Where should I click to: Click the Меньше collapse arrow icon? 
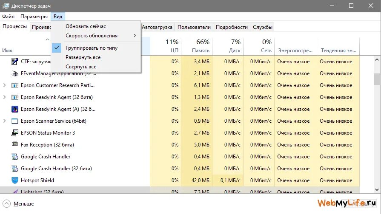pos(6,203)
